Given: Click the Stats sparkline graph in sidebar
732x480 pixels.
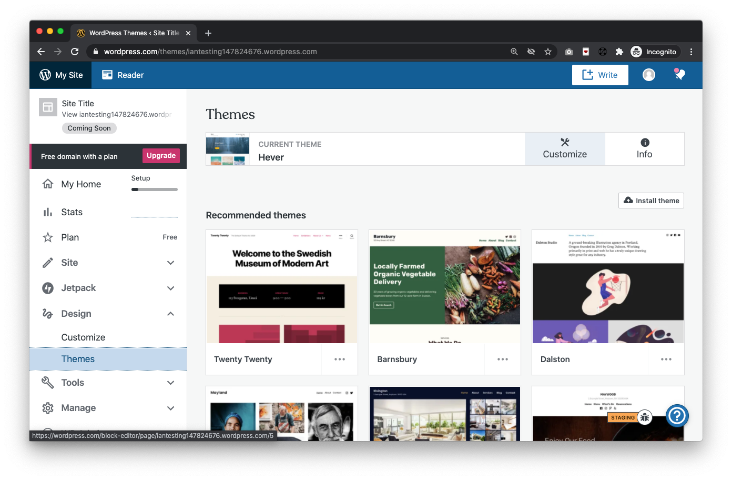Looking at the screenshot, I should [155, 217].
